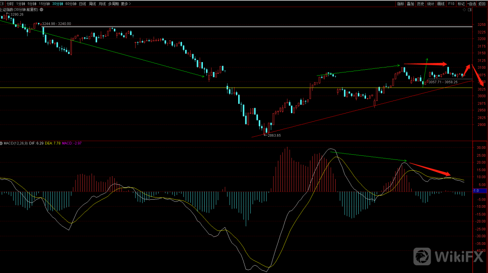The height and width of the screenshot is (273, 488).
Task: Open the 叠加 overlay tool
Action: 410,4
